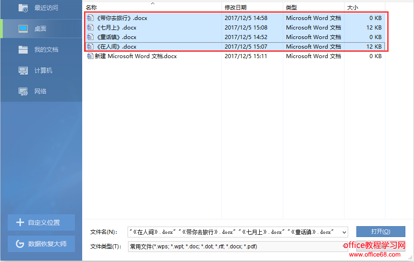Click the 打开(O) button
The width and height of the screenshot is (414, 262).
[380, 232]
